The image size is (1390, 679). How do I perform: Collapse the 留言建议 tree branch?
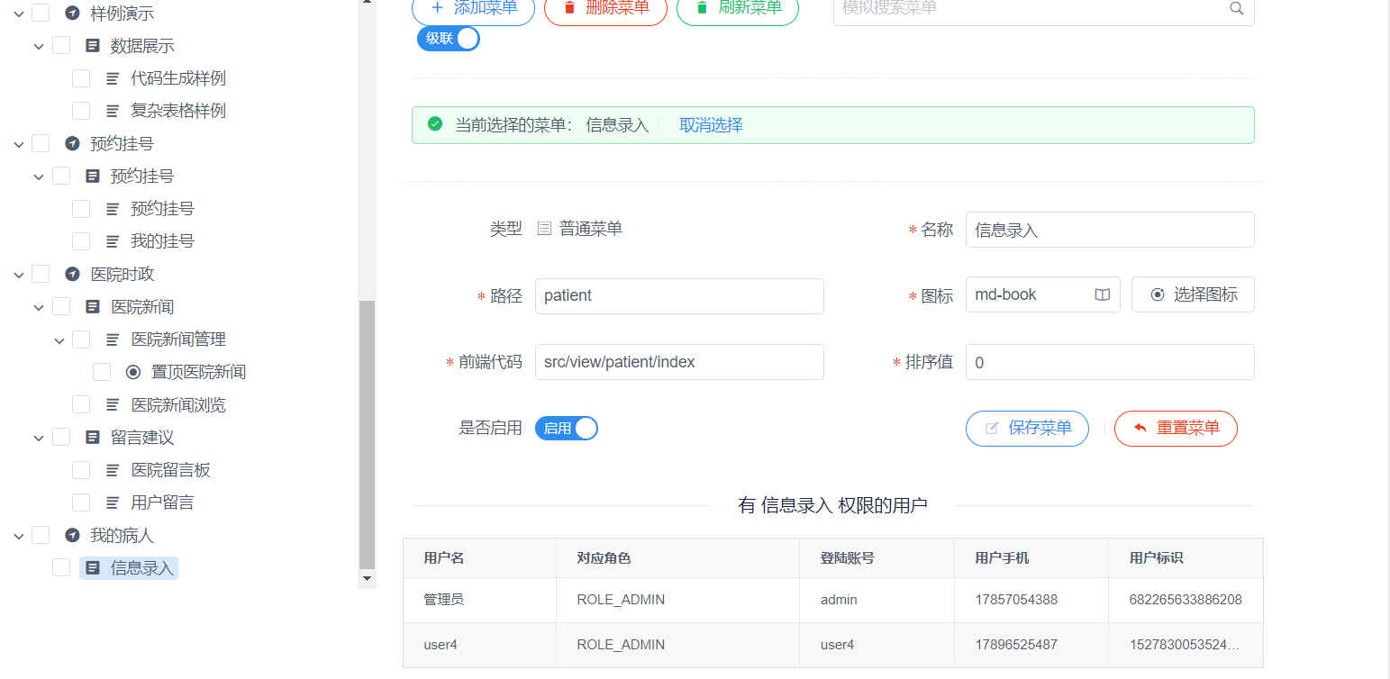(x=39, y=438)
